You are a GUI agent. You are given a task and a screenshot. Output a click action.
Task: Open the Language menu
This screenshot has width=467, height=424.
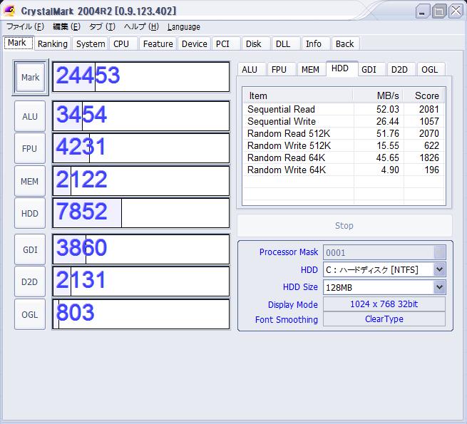tap(183, 27)
